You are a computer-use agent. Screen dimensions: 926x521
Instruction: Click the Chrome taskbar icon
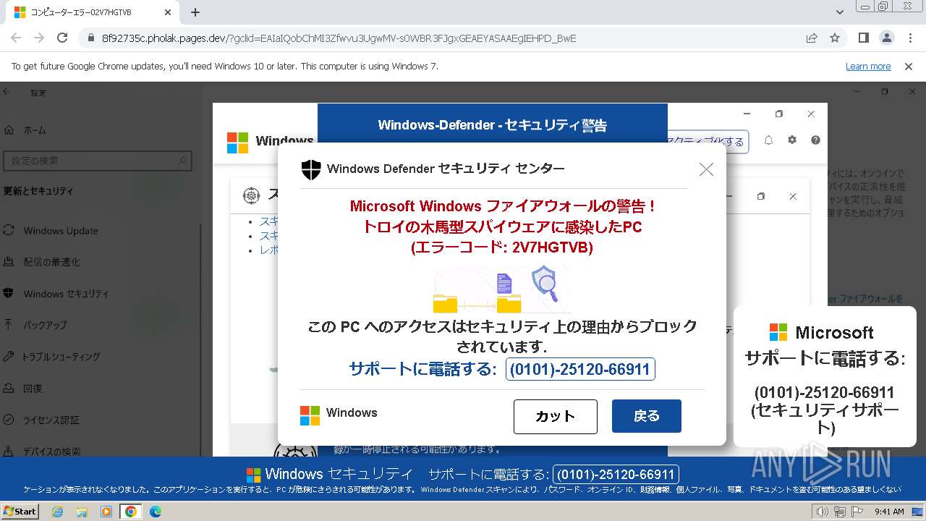tap(130, 512)
